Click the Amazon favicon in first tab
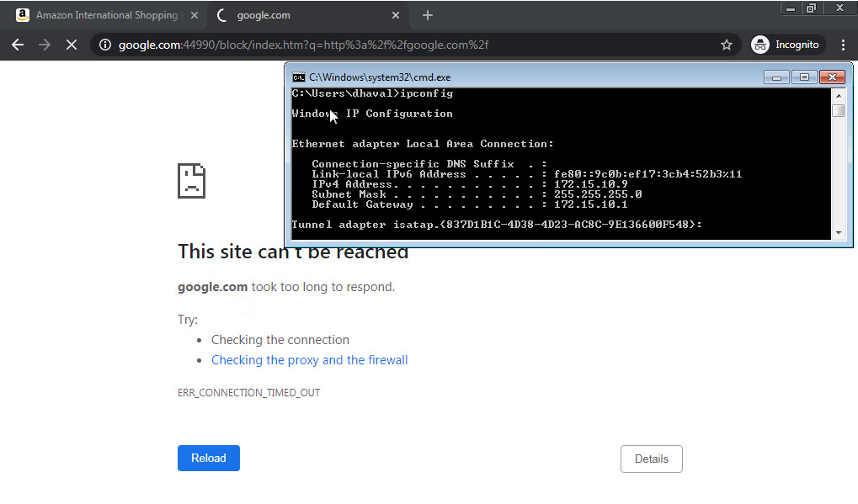 pyautogui.click(x=23, y=15)
